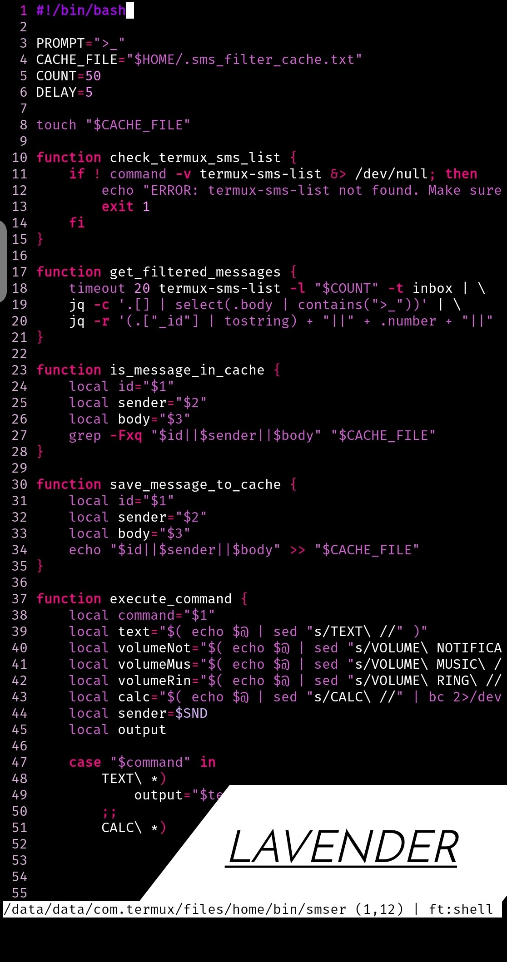Click the execute_command function name
The image size is (507, 962).
171,599
